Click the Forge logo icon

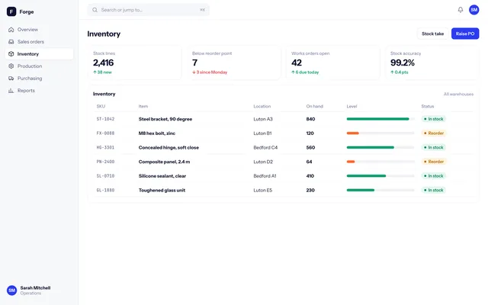tap(11, 11)
